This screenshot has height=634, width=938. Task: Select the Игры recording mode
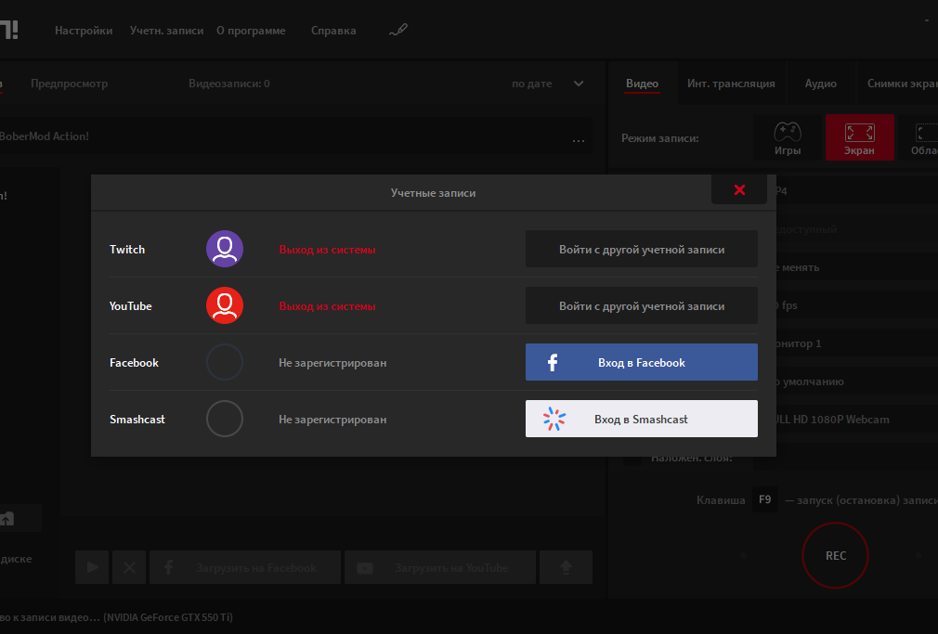pos(788,137)
